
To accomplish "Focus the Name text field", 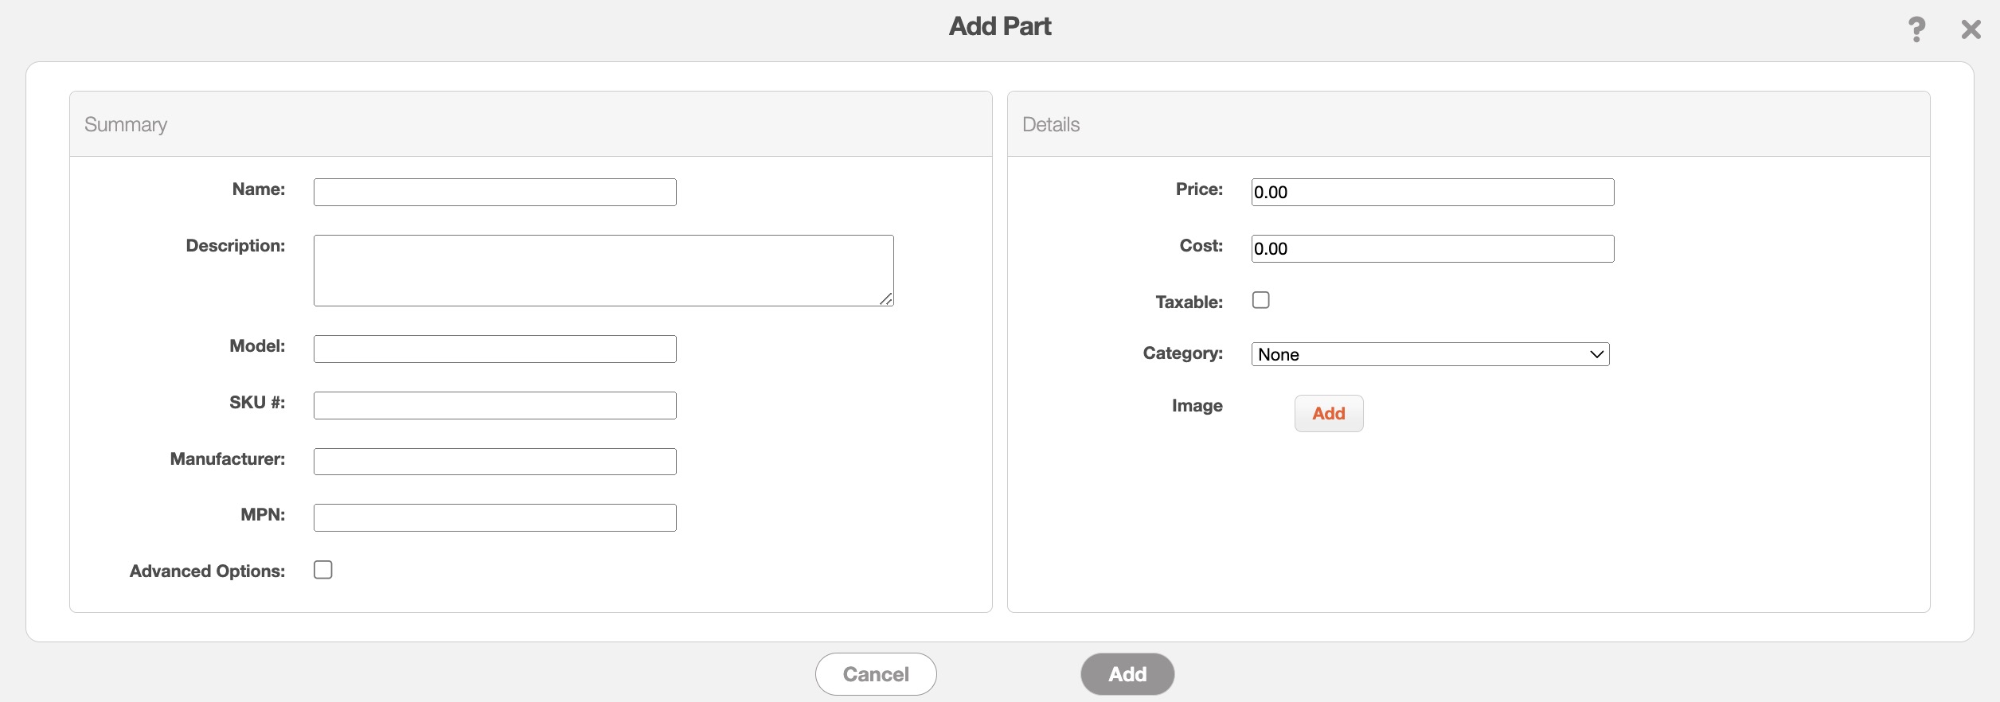I will point(494,192).
